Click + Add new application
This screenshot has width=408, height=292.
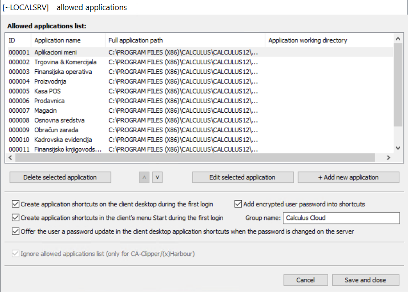tap(348, 177)
